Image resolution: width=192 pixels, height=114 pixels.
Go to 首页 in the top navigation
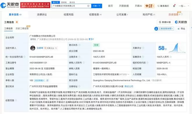point(111,6)
